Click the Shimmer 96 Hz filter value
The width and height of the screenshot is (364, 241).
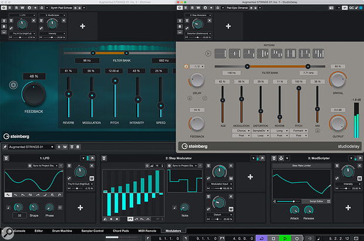point(87,60)
